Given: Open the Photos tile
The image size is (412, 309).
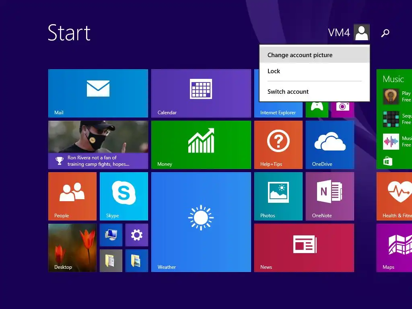Looking at the screenshot, I should (278, 196).
